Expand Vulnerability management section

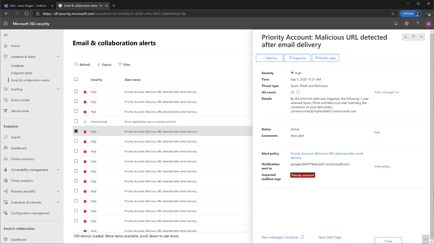coord(58,170)
